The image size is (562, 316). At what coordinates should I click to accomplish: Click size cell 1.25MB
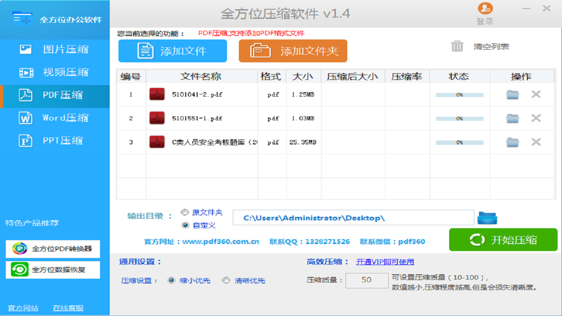tap(303, 94)
